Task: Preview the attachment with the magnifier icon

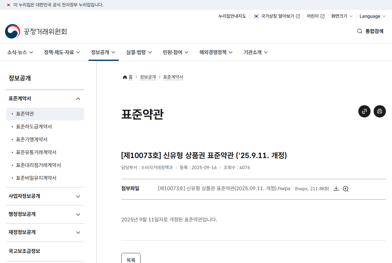Action: pos(346,189)
